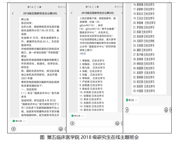
Task: Select entry 26. 潘丽 已关注学习
Action: 143,50
